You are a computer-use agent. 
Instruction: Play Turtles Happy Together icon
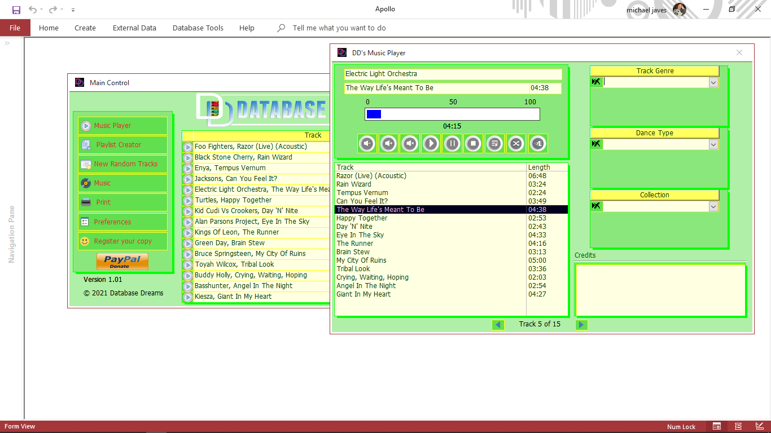click(x=188, y=200)
